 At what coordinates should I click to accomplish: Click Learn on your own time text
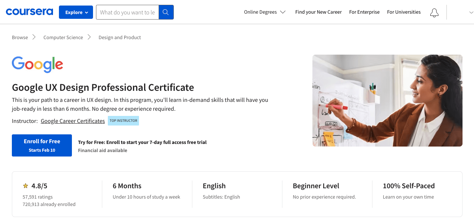408,197
